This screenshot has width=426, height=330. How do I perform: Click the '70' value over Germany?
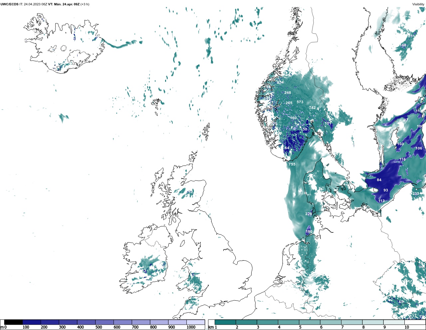[307, 295]
